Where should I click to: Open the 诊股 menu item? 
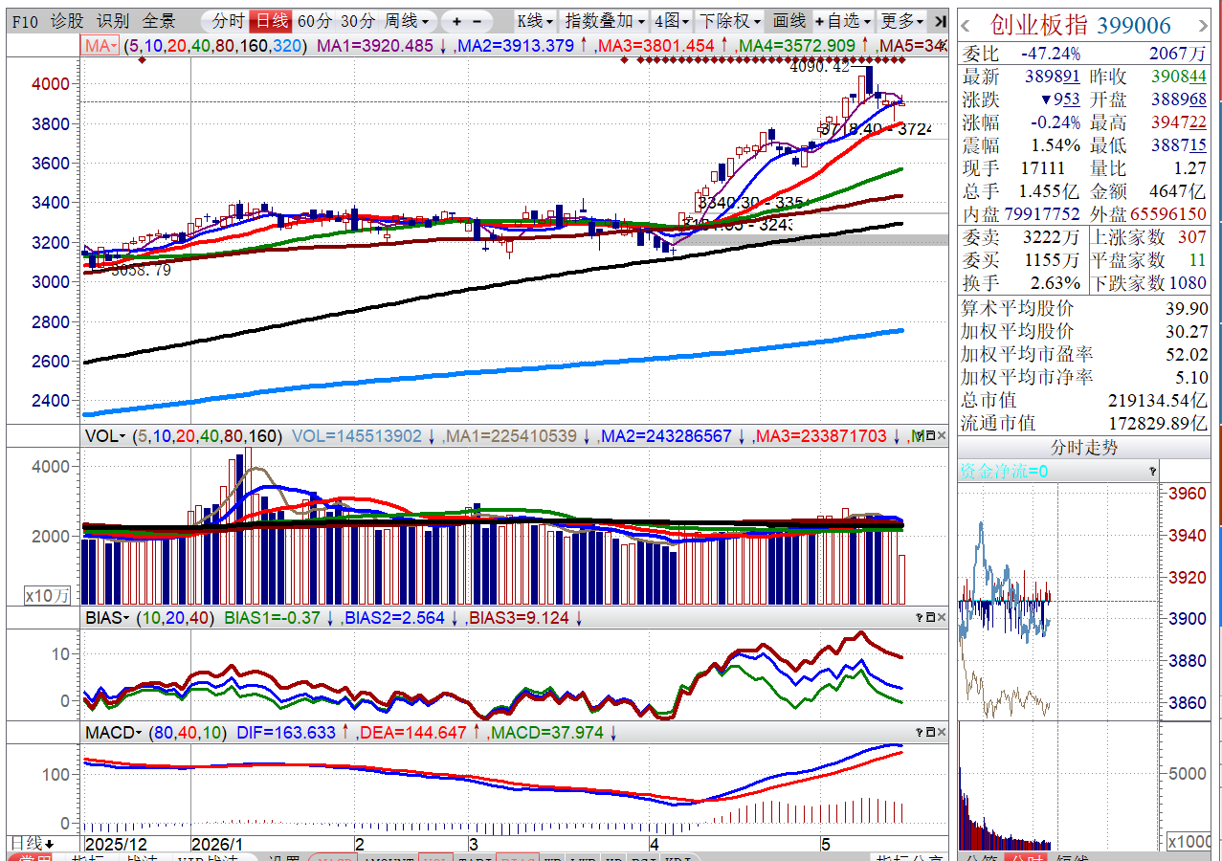(x=67, y=21)
